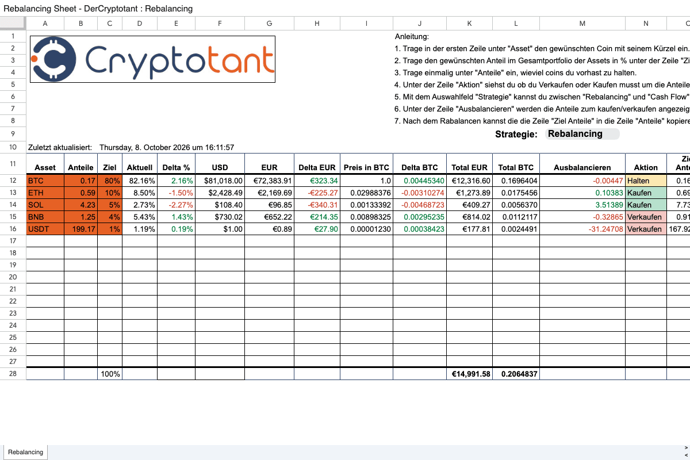Select the Total EUR sum €14,991.58
This screenshot has height=460, width=690.
click(x=470, y=374)
